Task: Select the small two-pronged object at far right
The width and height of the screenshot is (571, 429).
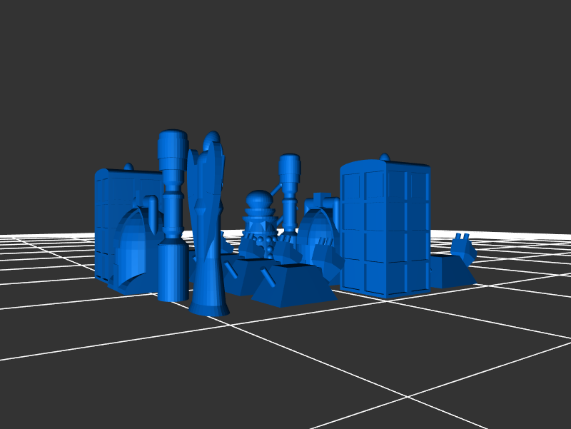Action: 463,246
